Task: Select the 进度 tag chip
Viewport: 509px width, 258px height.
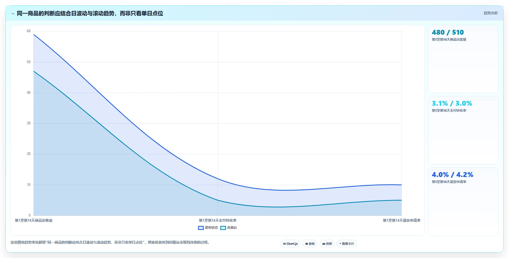Action: [x=327, y=244]
